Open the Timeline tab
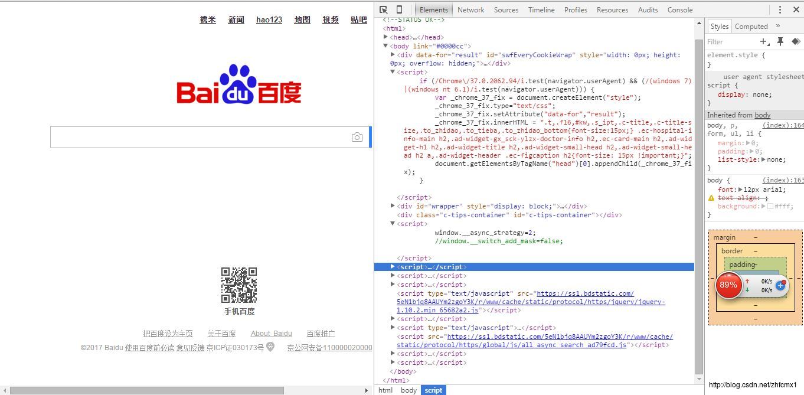804x395 pixels. [541, 9]
